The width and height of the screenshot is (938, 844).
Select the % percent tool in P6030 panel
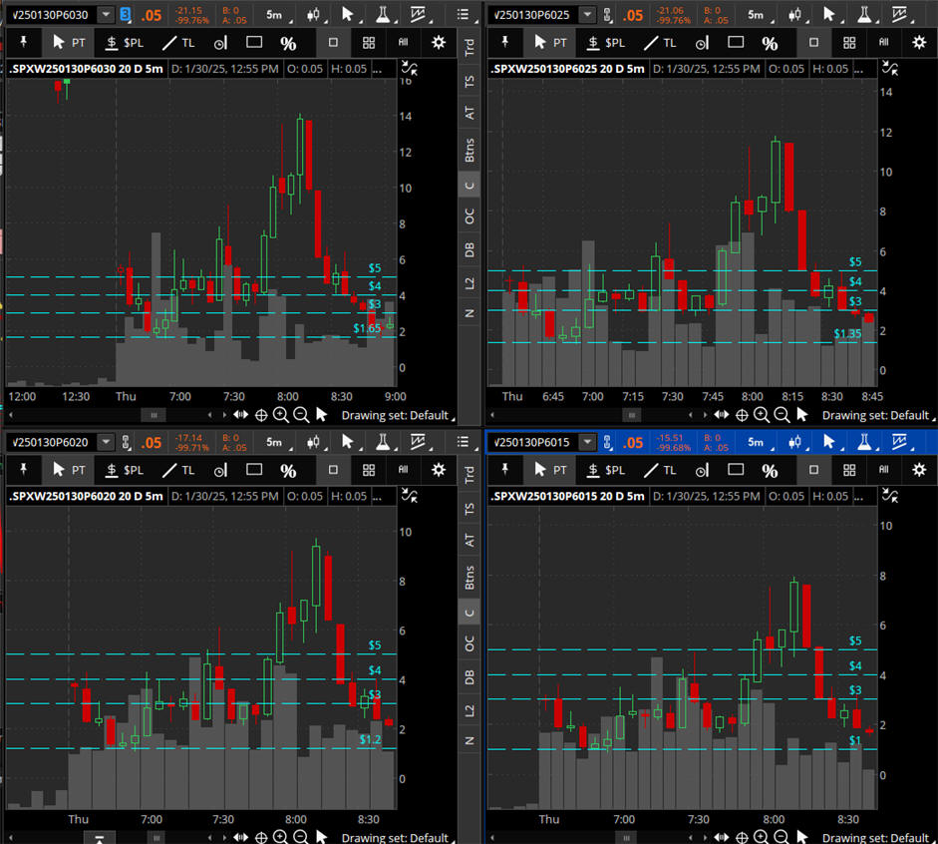click(x=288, y=43)
